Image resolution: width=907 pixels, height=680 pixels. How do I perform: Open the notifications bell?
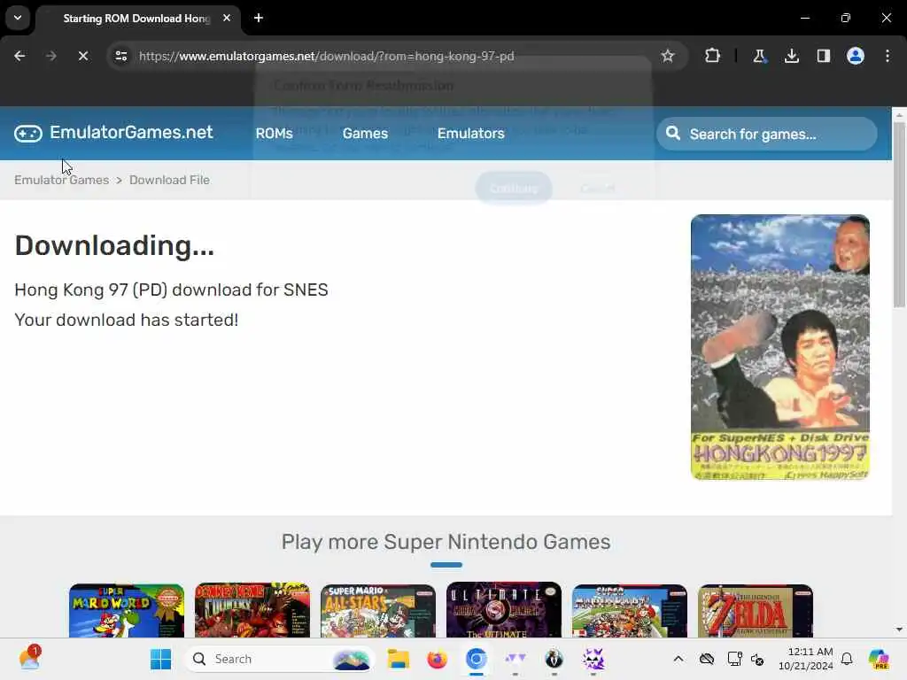[x=847, y=659]
